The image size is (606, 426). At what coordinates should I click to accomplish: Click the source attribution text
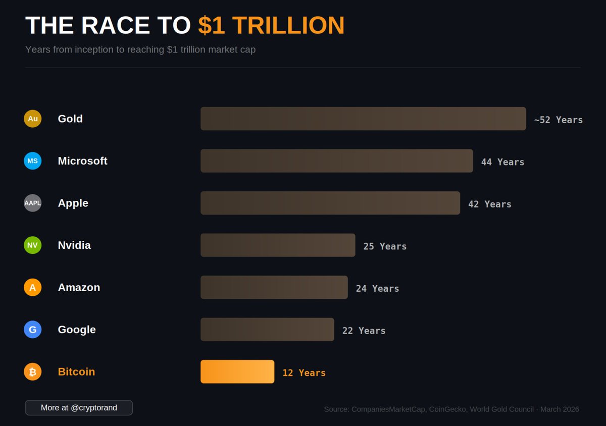451,409
